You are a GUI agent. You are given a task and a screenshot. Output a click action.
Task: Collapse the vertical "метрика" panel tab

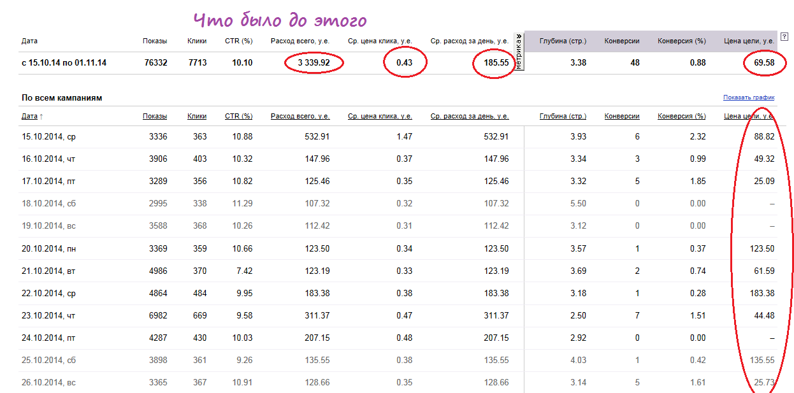[x=519, y=51]
